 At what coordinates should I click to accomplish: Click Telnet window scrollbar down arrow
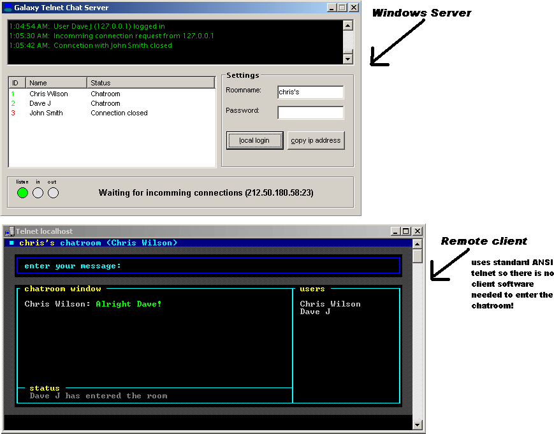(x=418, y=424)
